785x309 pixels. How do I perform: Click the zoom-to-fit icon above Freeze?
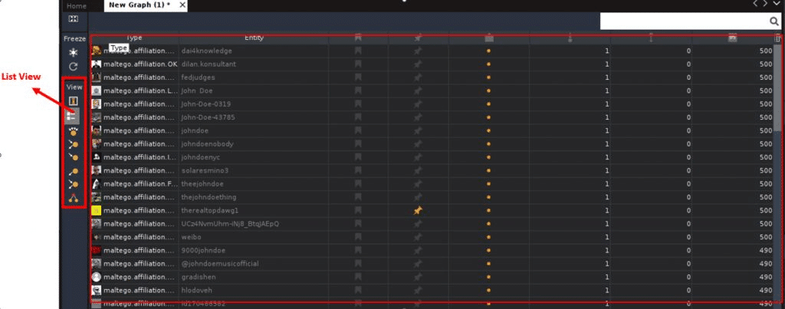point(73,19)
